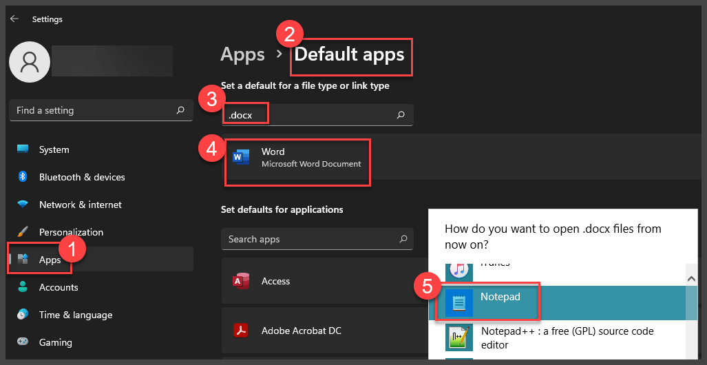707x365 pixels.
Task: Click the chooser scrollbar up arrow
Action: click(x=692, y=280)
